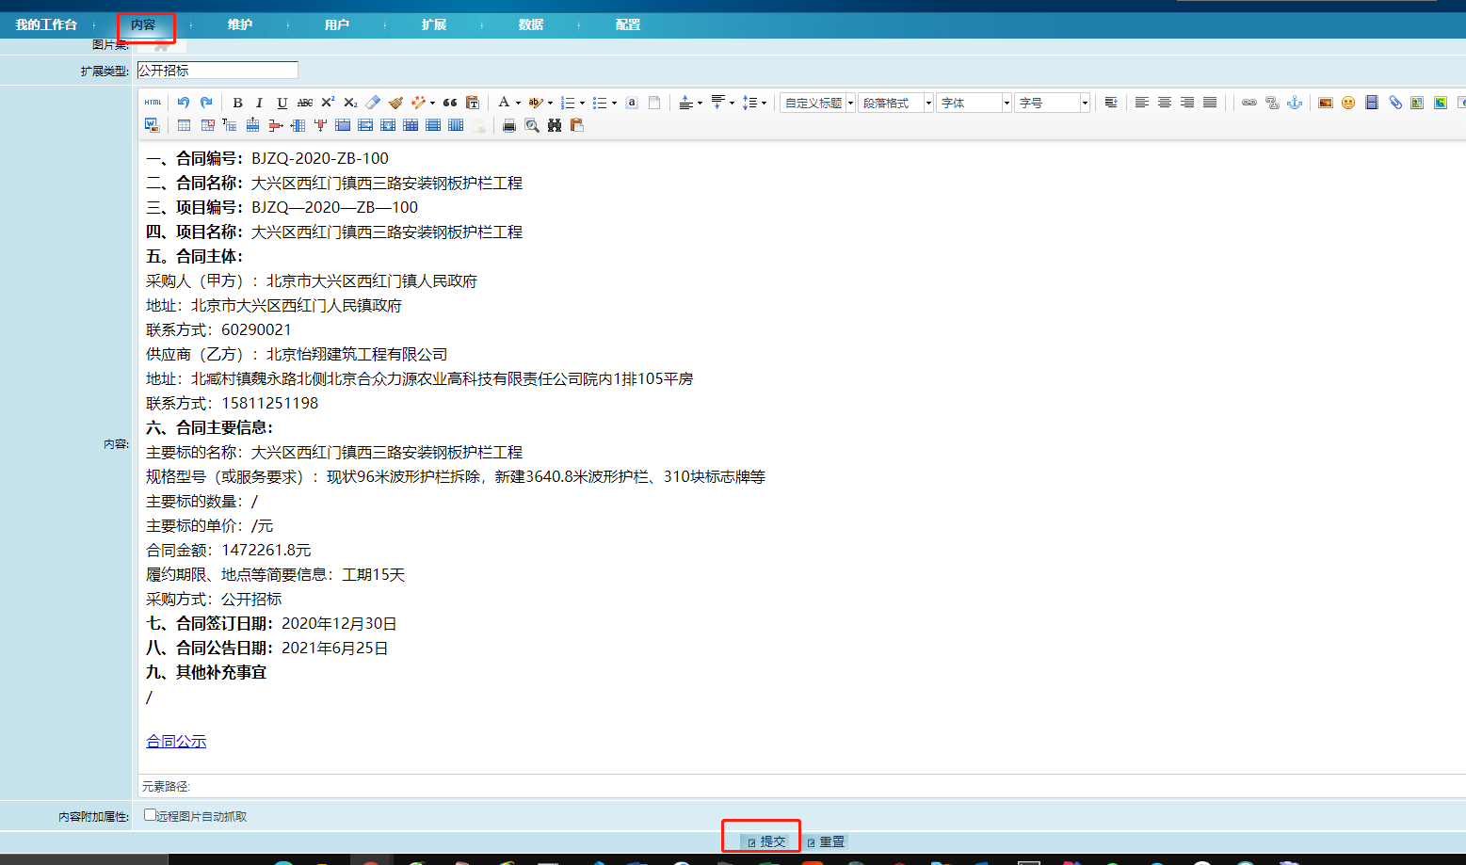Click the insert table row icon
Image resolution: width=1466 pixels, height=865 pixels.
(252, 125)
